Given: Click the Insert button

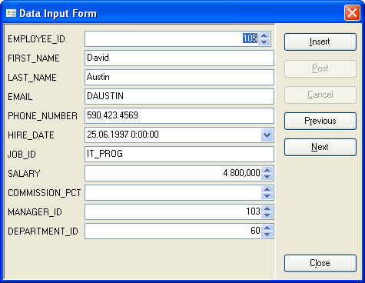Looking at the screenshot, I should [320, 42].
